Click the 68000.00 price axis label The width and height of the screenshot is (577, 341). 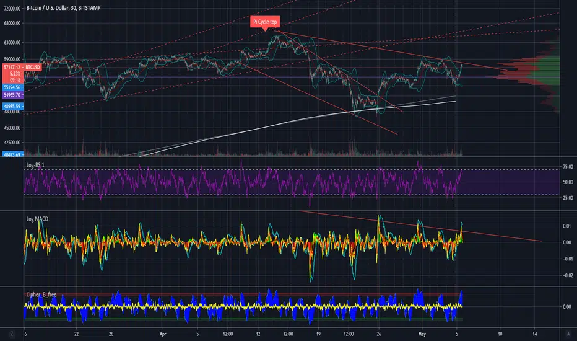12,23
